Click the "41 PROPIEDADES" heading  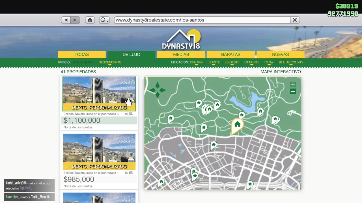click(78, 72)
